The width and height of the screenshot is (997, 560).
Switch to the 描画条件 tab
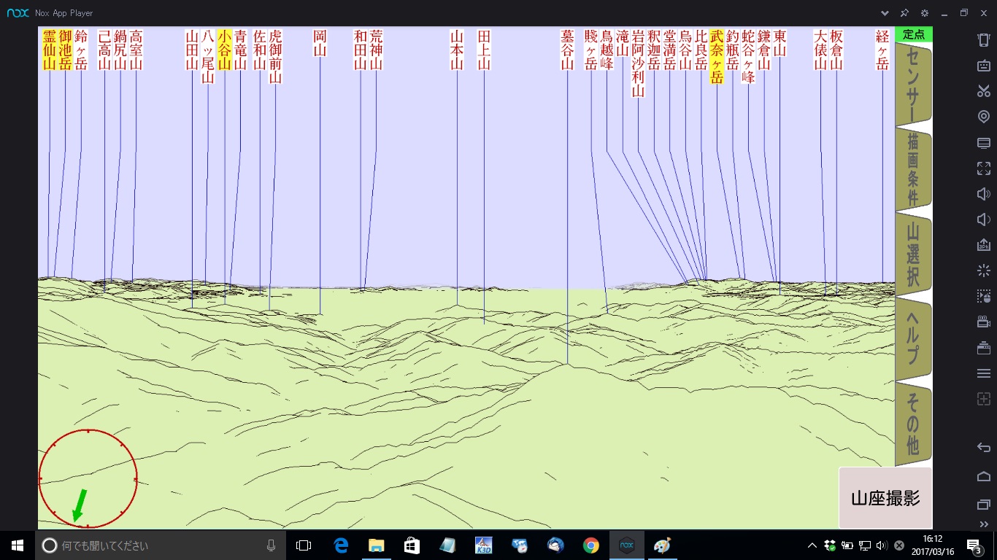(912, 170)
